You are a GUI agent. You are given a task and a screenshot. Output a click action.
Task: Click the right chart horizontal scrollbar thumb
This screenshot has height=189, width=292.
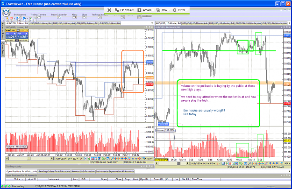click(178, 163)
